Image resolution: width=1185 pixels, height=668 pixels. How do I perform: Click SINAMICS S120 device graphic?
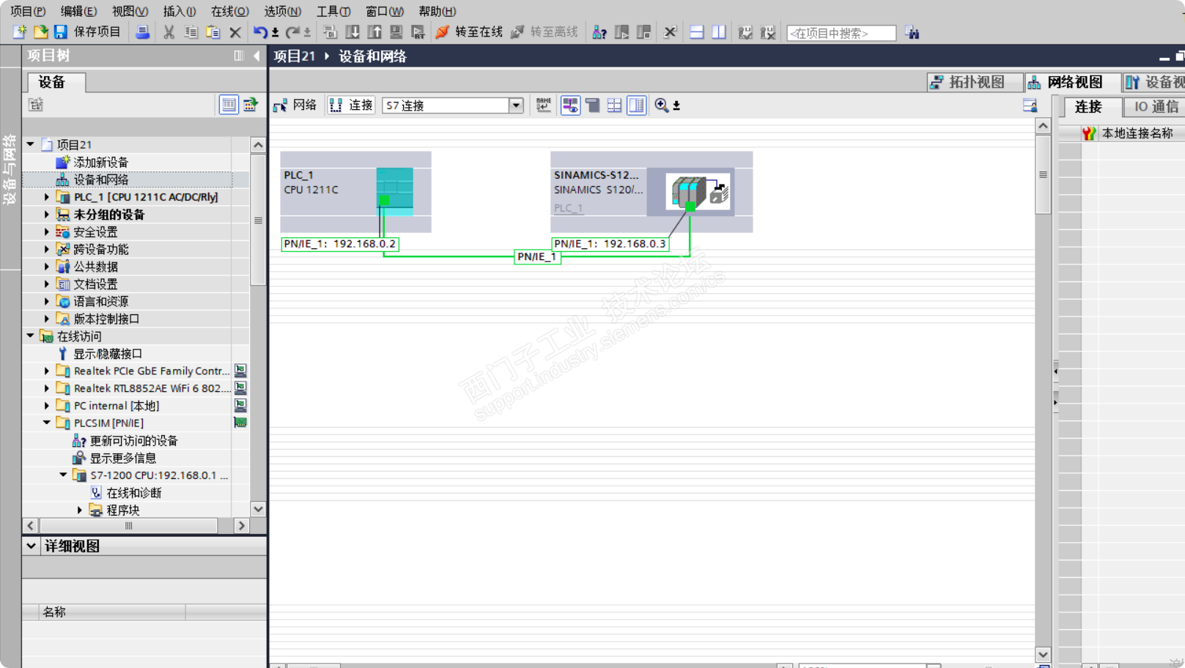698,192
